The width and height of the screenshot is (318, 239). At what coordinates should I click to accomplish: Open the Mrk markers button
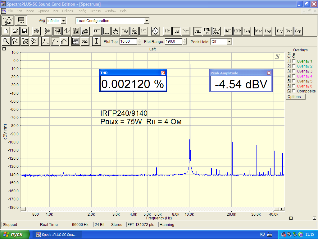pyautogui.click(x=85, y=41)
